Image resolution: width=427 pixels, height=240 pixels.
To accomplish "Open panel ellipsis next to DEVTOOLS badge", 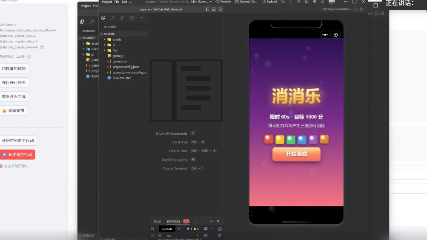I will pos(195,221).
